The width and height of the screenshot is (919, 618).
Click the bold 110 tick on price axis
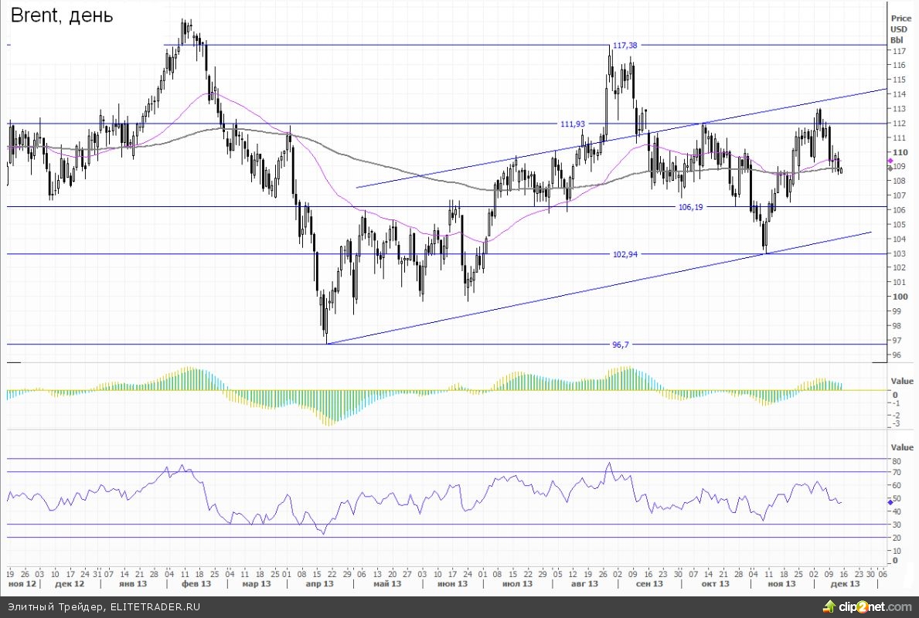click(x=900, y=152)
